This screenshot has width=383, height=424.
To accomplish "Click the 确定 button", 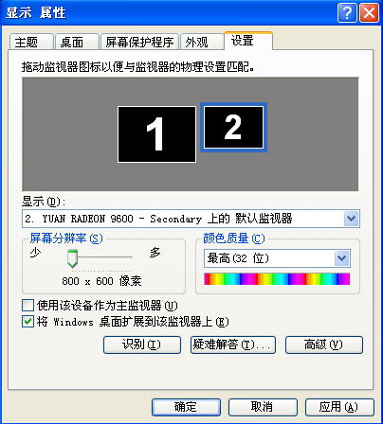I will coord(186,407).
